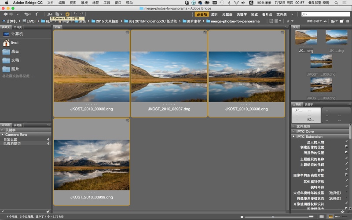Select the 收藏夹 panel tab

[x=6, y=27]
